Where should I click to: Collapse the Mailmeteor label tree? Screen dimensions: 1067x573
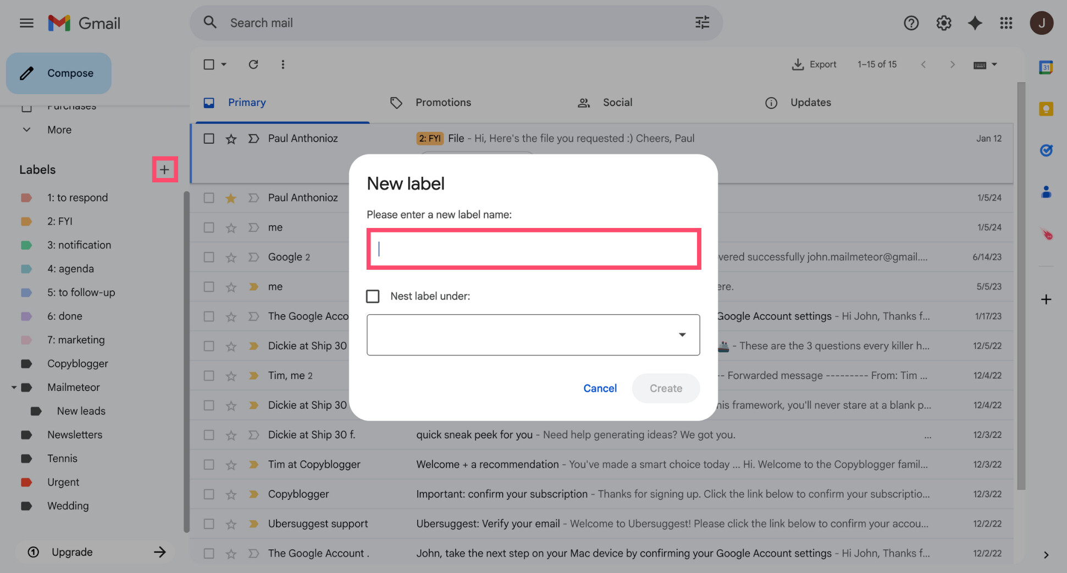tap(14, 387)
